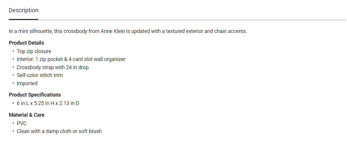Viewport: 347px width, 145px height.
Task: Click the bullet dot before Top zip closure
Action: pos(13,51)
